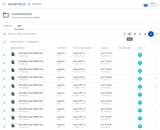Sort by the Created column header

[x=104, y=48]
